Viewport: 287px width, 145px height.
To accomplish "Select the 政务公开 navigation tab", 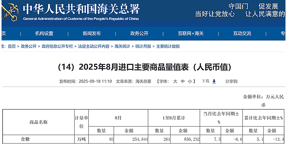I will (x=139, y=34).
